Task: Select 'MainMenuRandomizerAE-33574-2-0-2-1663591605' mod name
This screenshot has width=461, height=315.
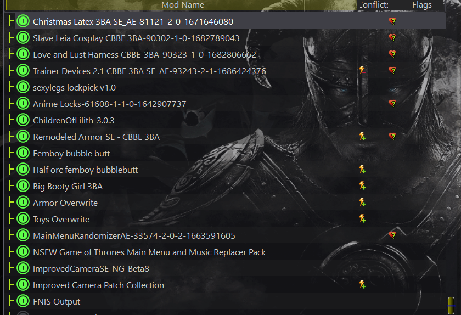Action: click(x=134, y=236)
